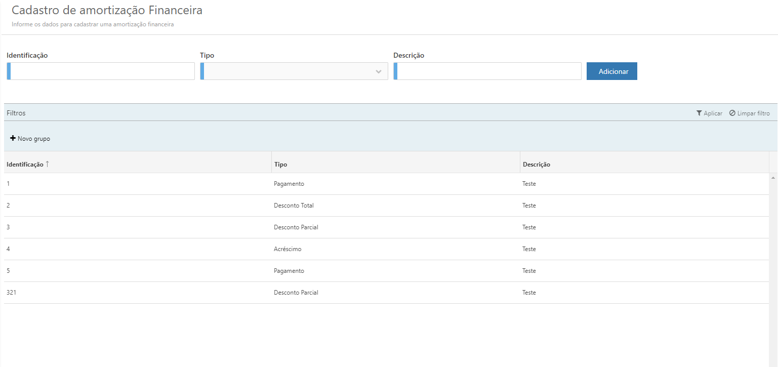Open the Tipo dropdown
The width and height of the screenshot is (778, 367).
[294, 71]
